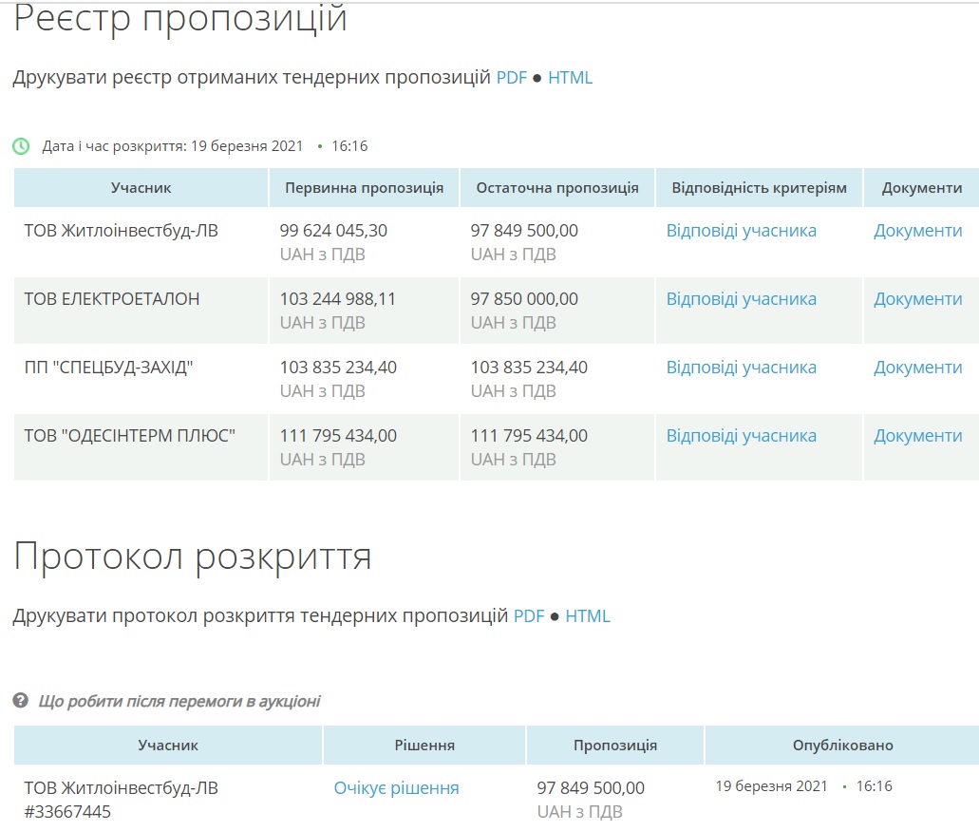
Task: Open HTML version of the disclosure protocol
Action: tap(588, 616)
